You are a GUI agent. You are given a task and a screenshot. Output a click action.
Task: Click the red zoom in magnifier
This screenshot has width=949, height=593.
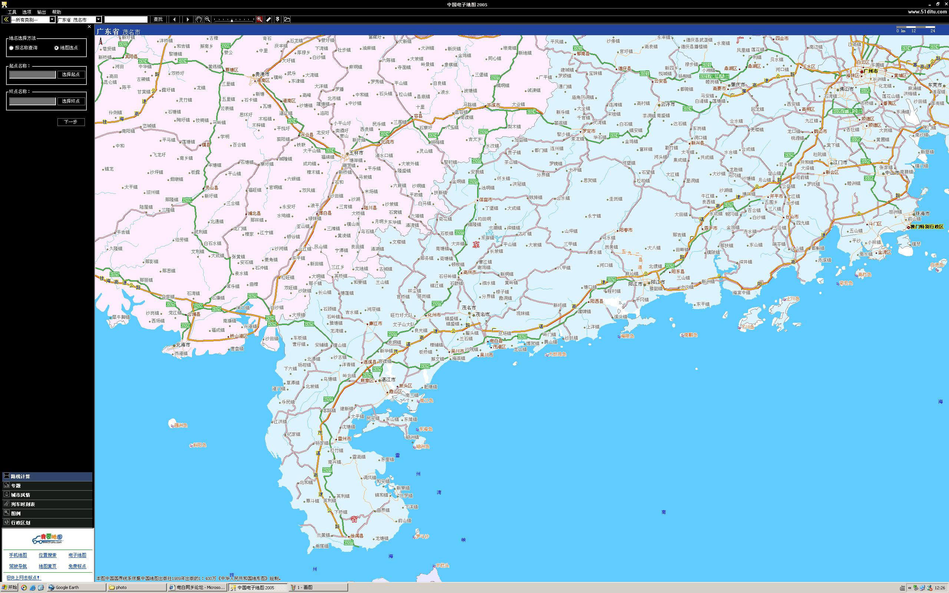259,19
